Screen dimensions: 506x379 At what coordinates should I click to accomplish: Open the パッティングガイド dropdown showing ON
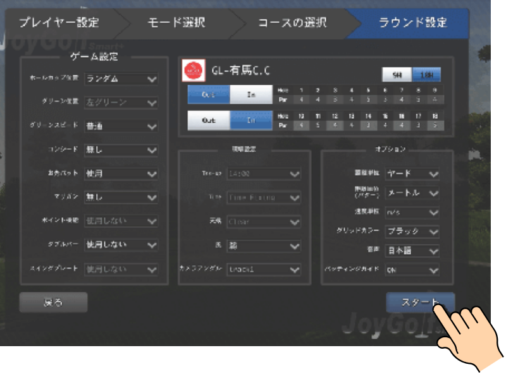[x=412, y=270]
